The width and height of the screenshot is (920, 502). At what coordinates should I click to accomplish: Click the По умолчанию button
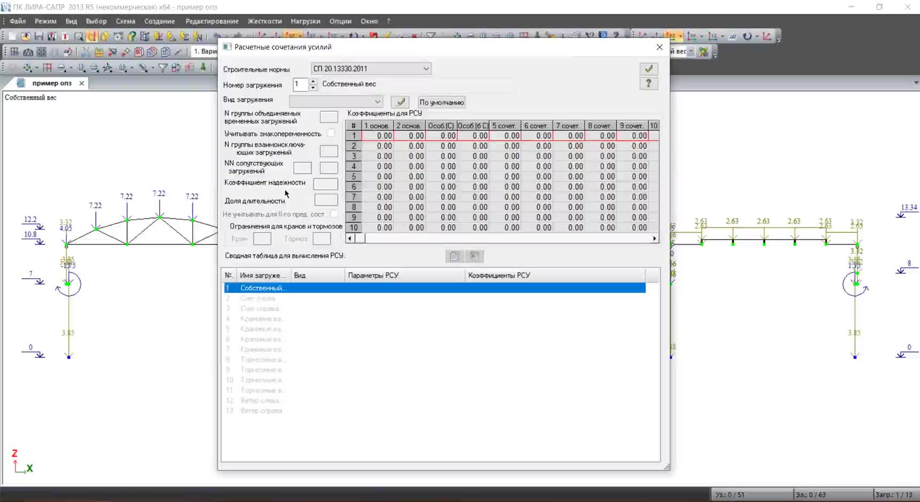click(442, 103)
